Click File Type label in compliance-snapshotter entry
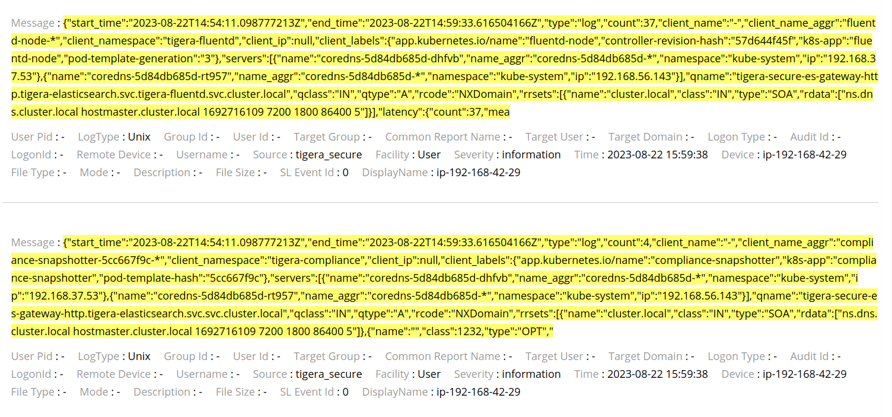The width and height of the screenshot is (892, 417). point(33,392)
